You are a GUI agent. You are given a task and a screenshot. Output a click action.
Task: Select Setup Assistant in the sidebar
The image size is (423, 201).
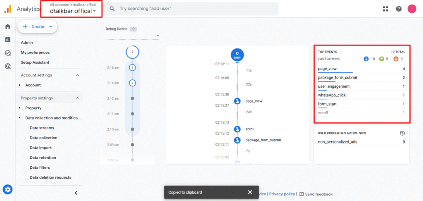tap(35, 62)
